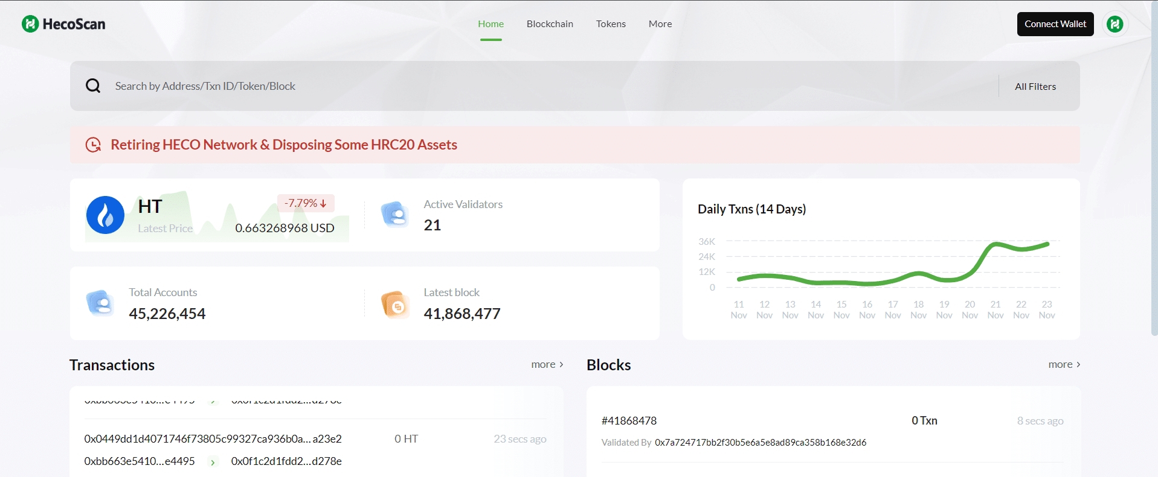Screen dimensions: 1158x477
Task: Click the blue HT token flame icon
Action: coord(105,215)
